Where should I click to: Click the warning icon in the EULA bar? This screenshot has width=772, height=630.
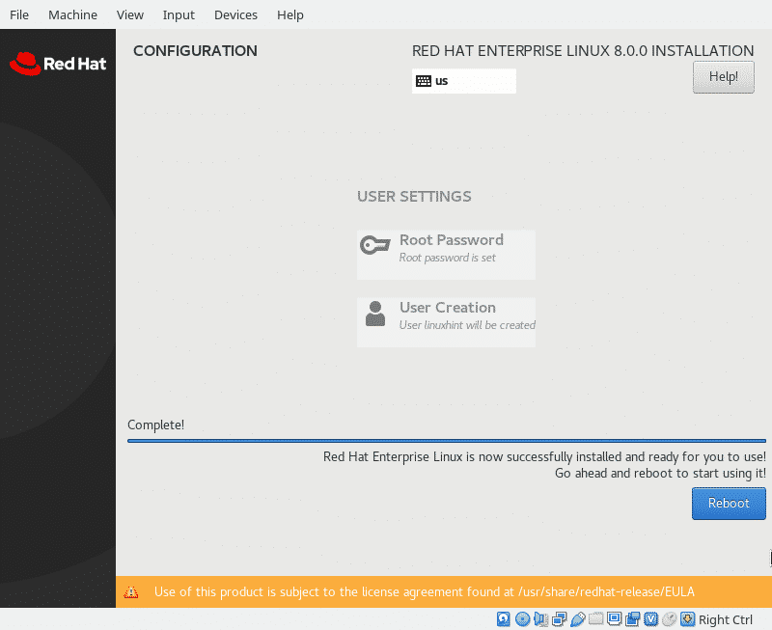pos(131,592)
